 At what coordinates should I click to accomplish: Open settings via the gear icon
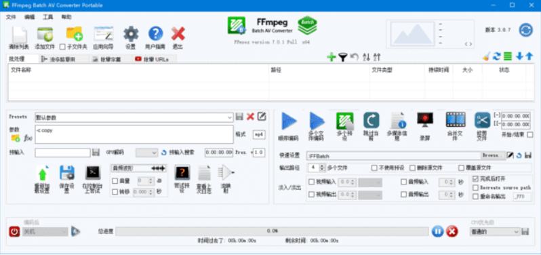pyautogui.click(x=131, y=34)
